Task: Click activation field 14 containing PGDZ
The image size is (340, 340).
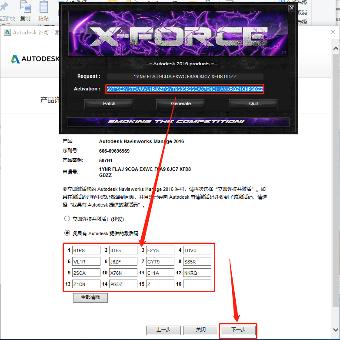Action: coord(123,284)
